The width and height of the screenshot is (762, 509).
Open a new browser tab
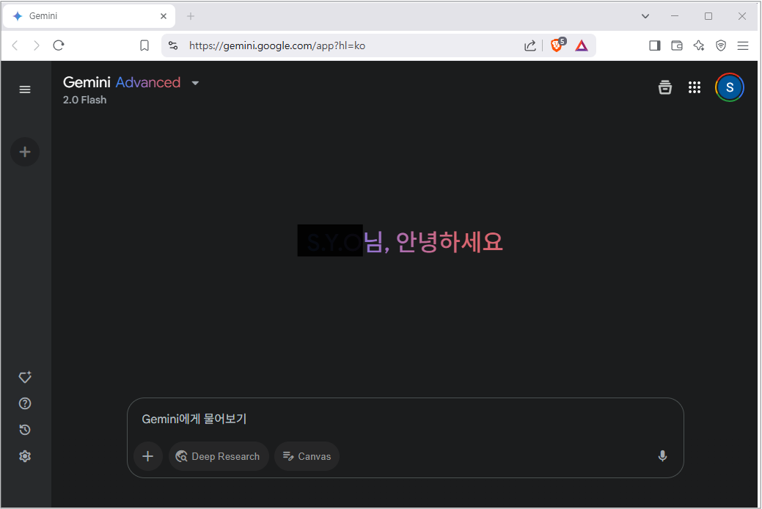coord(191,16)
